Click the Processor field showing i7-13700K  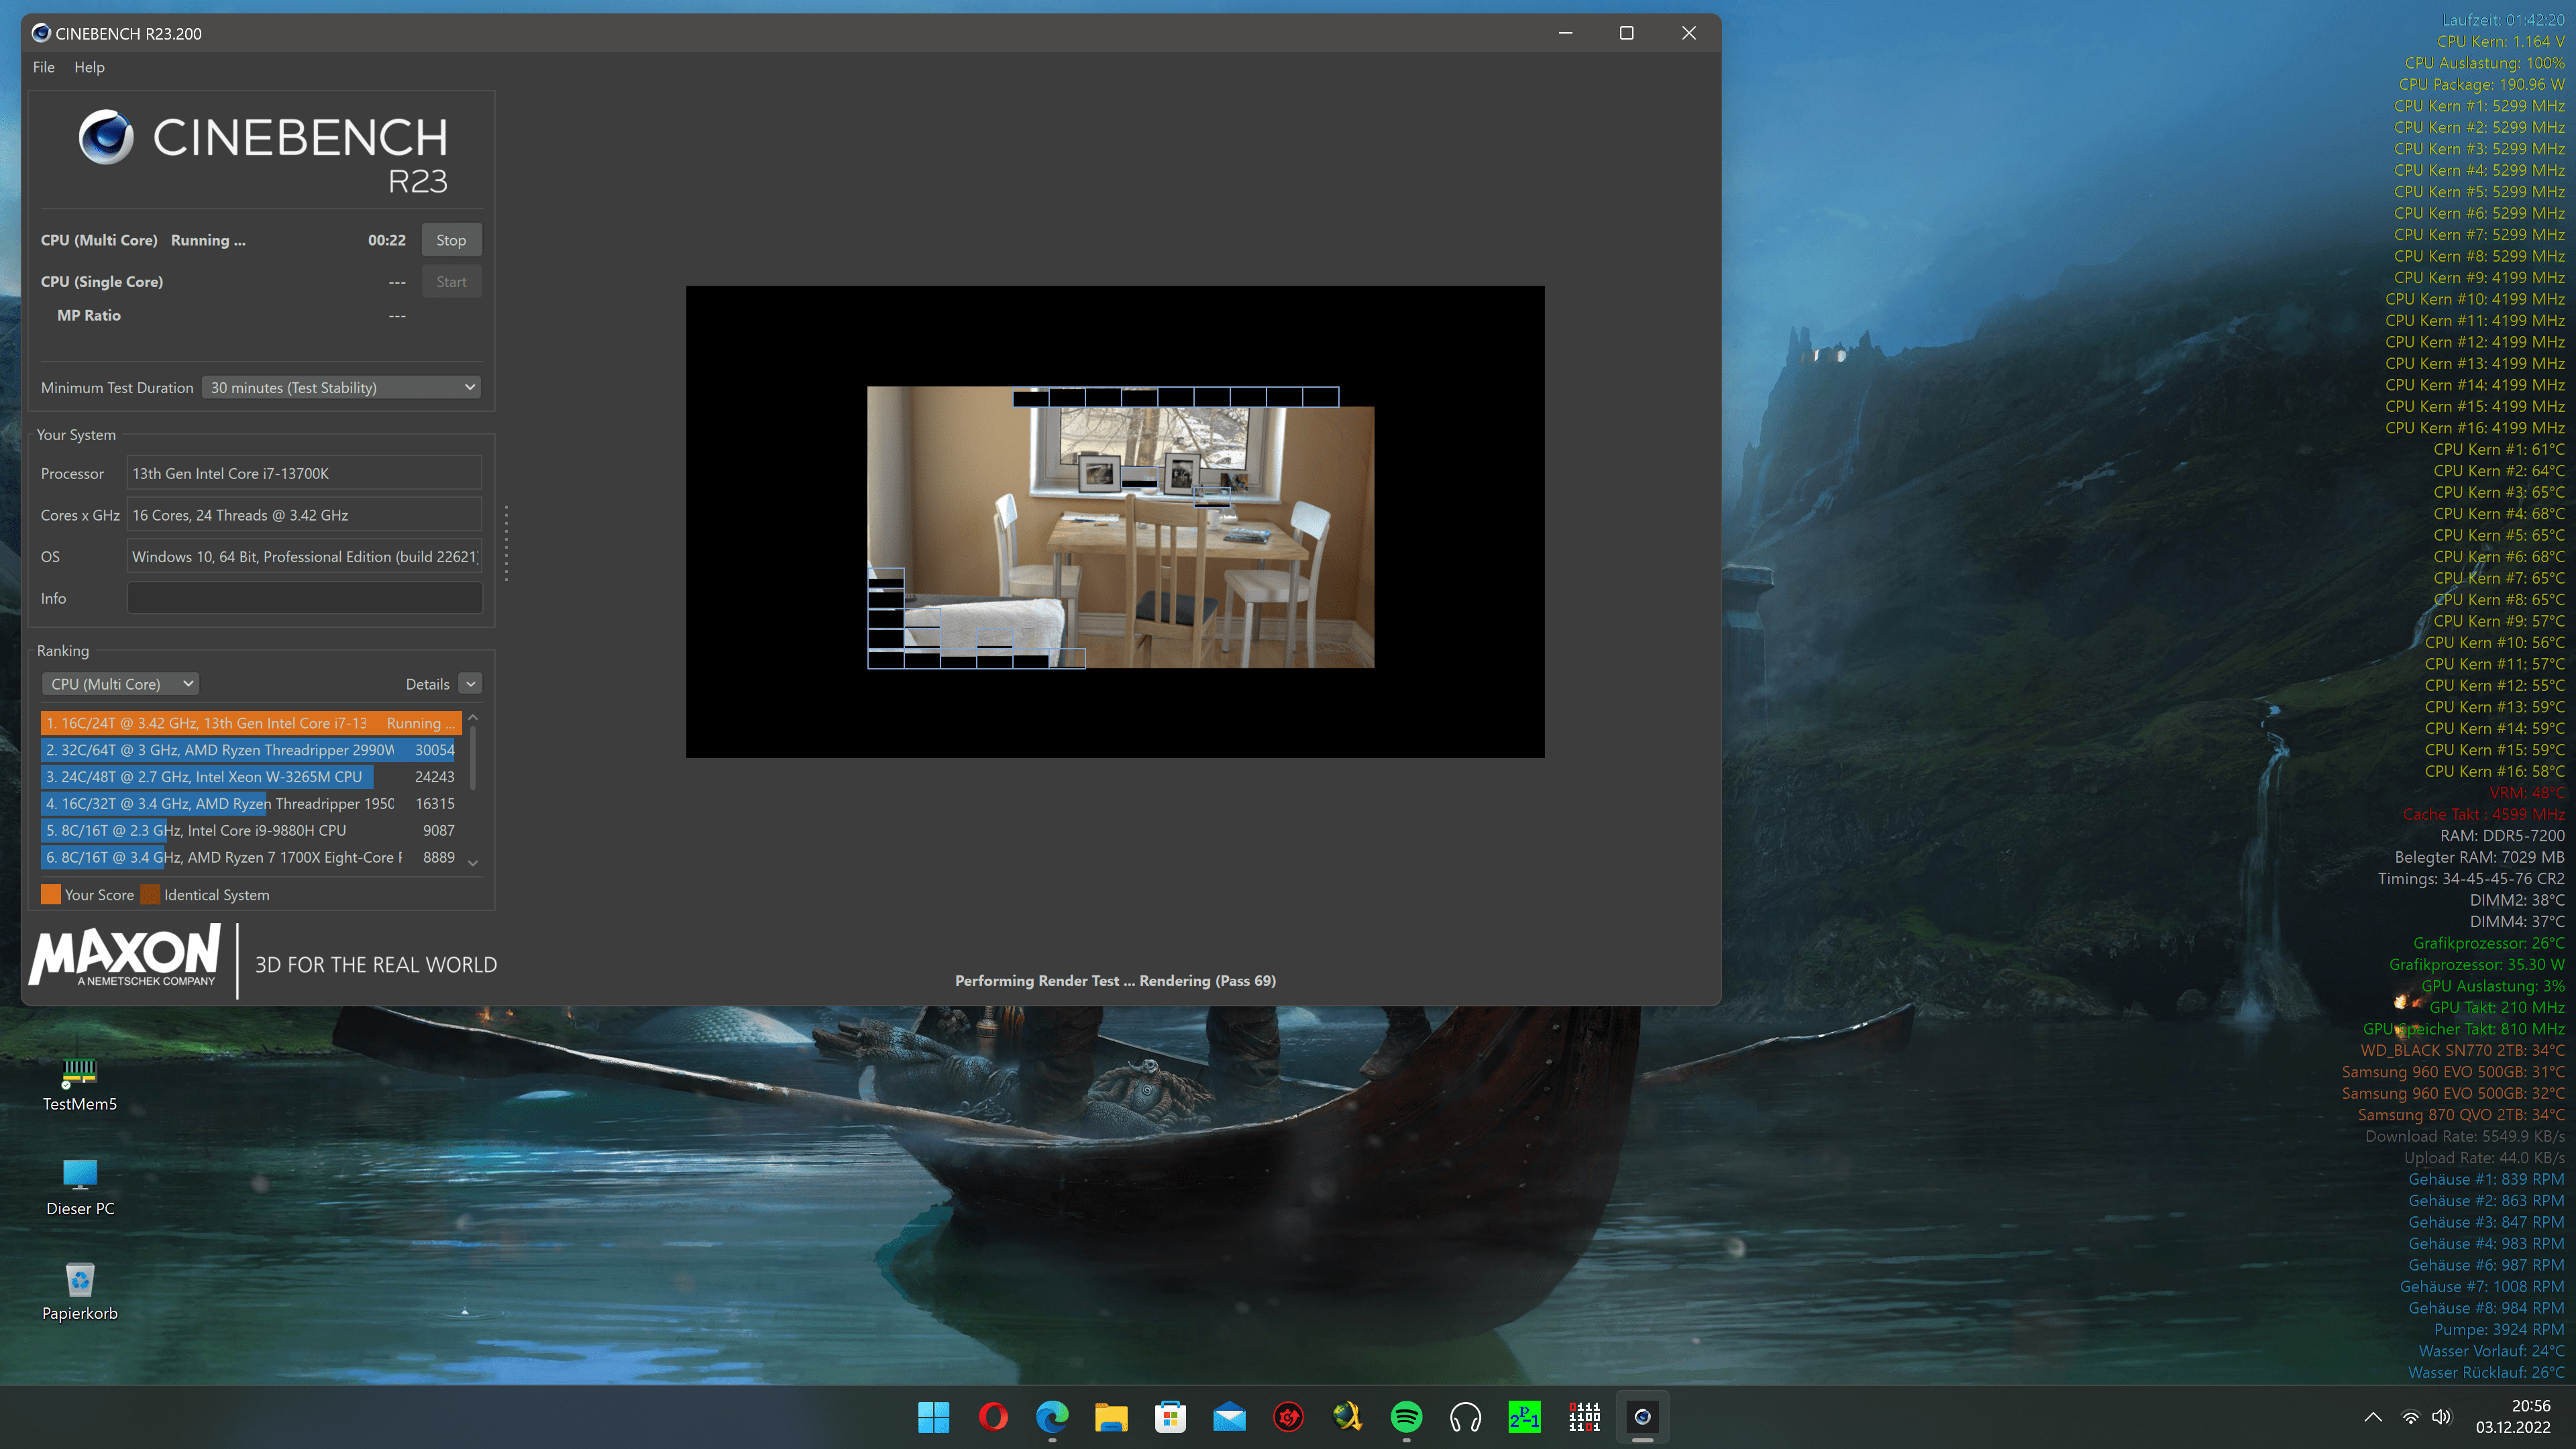coord(304,473)
